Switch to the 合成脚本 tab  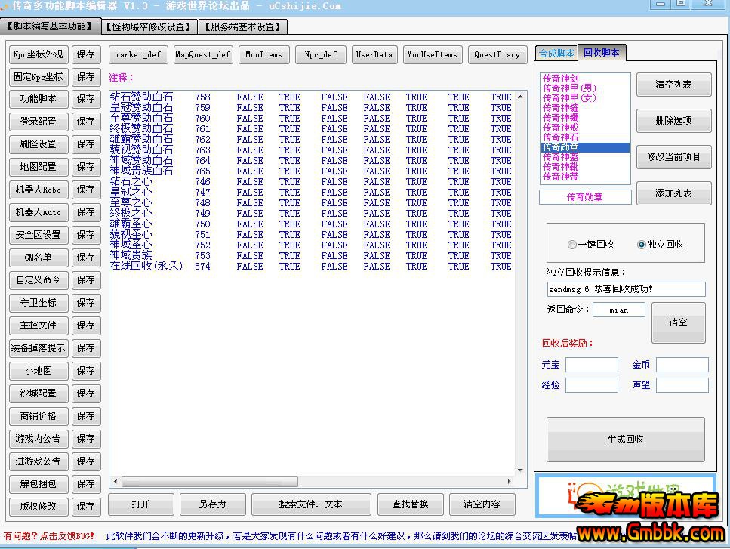point(556,53)
